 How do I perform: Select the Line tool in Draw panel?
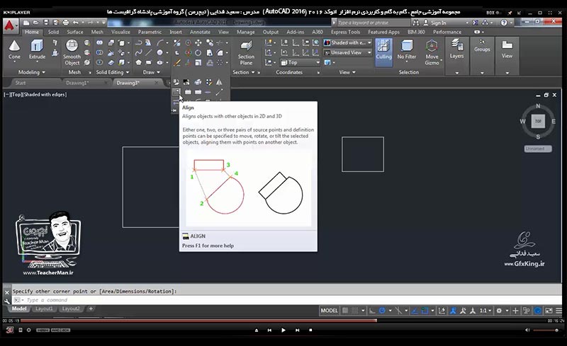tap(149, 52)
